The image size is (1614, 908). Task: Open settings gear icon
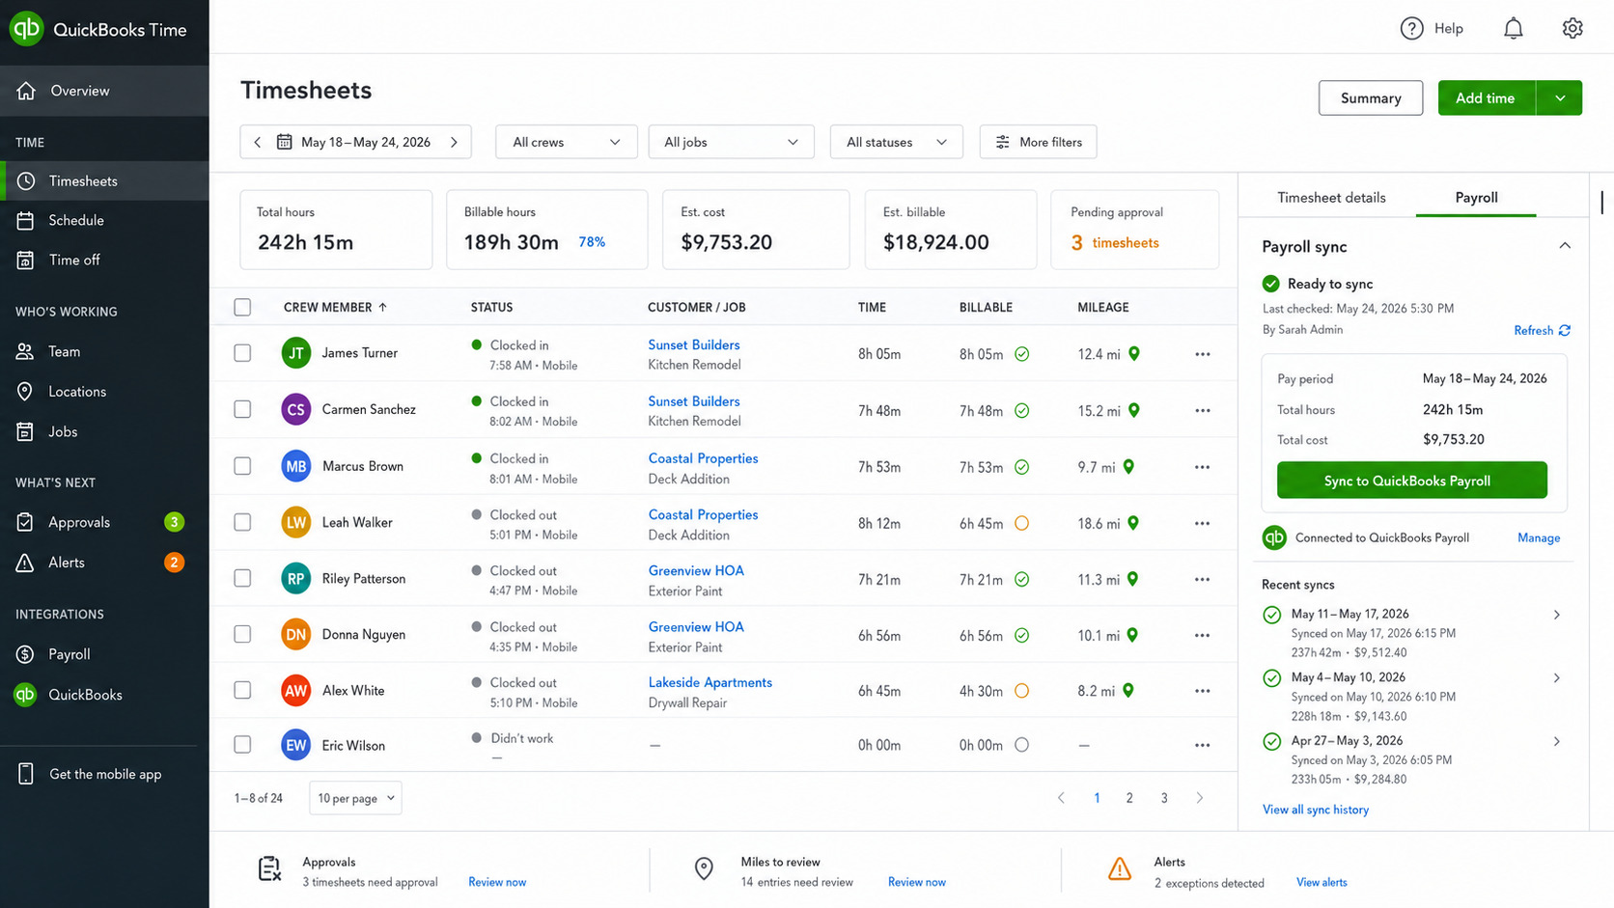[1572, 29]
